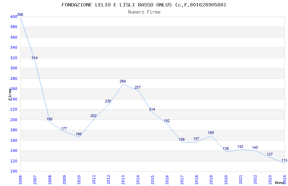Click the y-axis value 180

[14, 130]
